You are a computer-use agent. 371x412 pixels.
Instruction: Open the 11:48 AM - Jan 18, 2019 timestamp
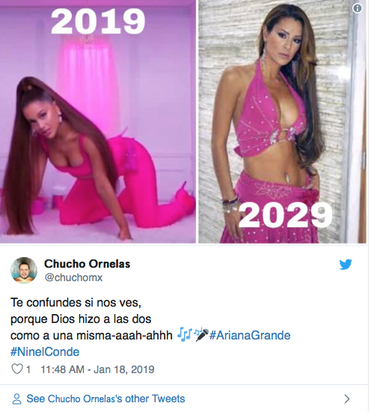97,369
